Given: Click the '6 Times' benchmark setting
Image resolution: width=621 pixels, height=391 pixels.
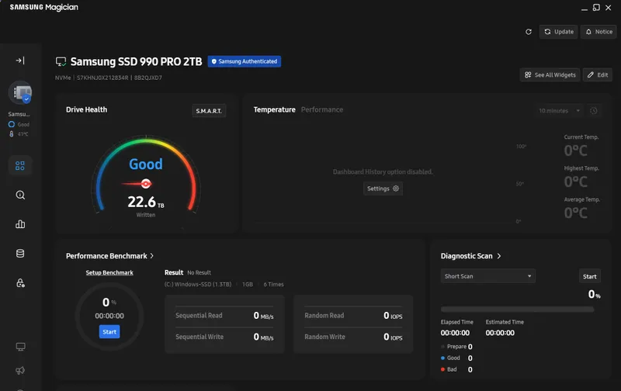Looking at the screenshot, I should pyautogui.click(x=273, y=284).
